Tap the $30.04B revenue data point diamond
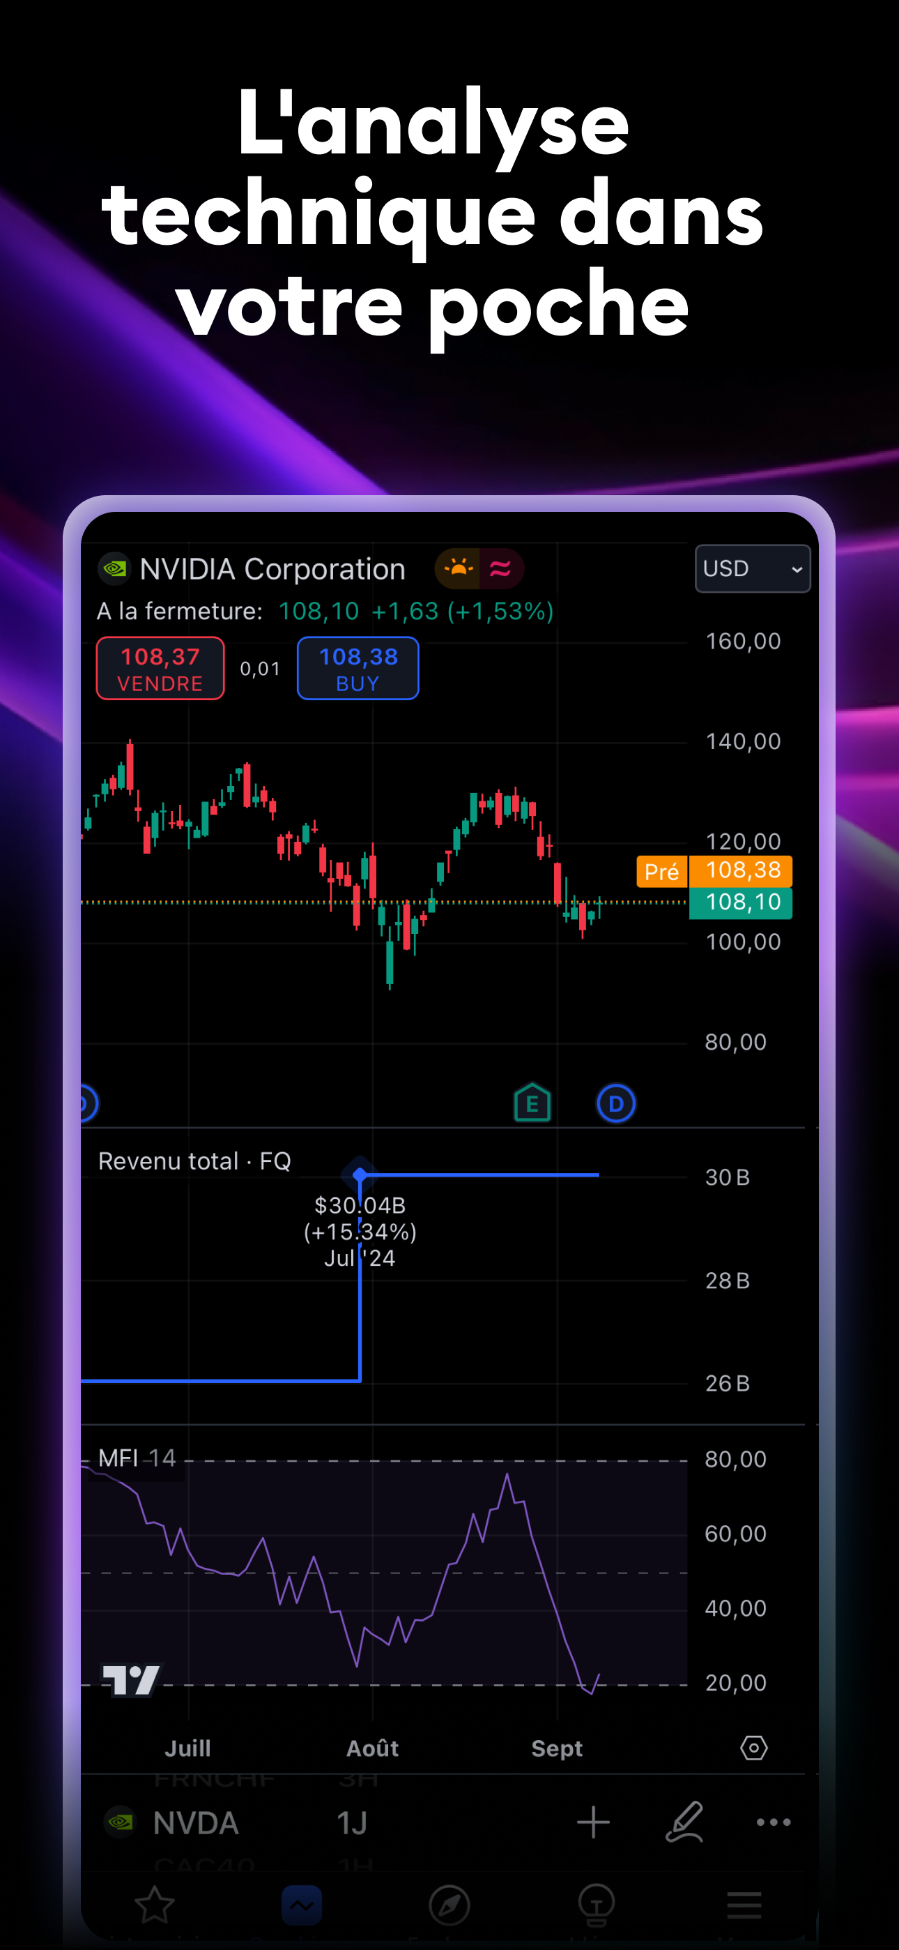This screenshot has height=1950, width=899. coord(360,1175)
